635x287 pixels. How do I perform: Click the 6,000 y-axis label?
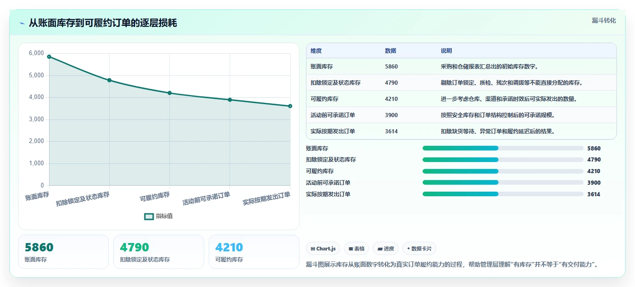36,53
